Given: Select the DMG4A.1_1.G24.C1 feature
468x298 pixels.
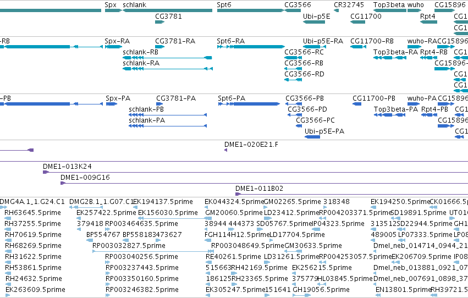Looking at the screenshot, I should [x=3, y=207].
